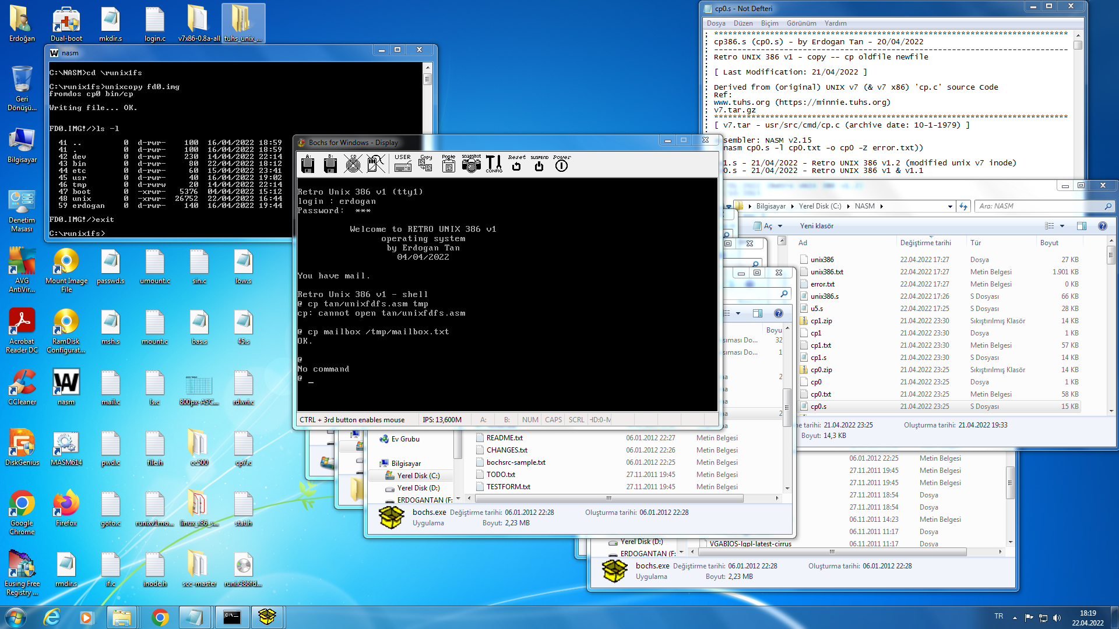1119x629 pixels.
Task: Sort NASM files by the Boyut column
Action: point(1060,243)
